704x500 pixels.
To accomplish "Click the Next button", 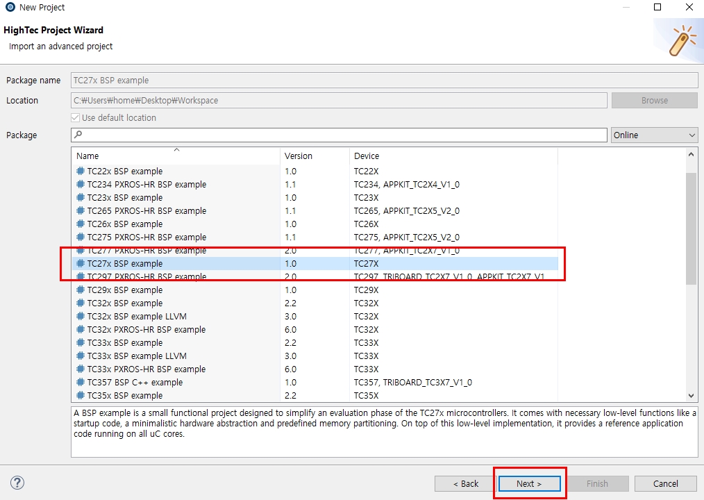I will [529, 484].
